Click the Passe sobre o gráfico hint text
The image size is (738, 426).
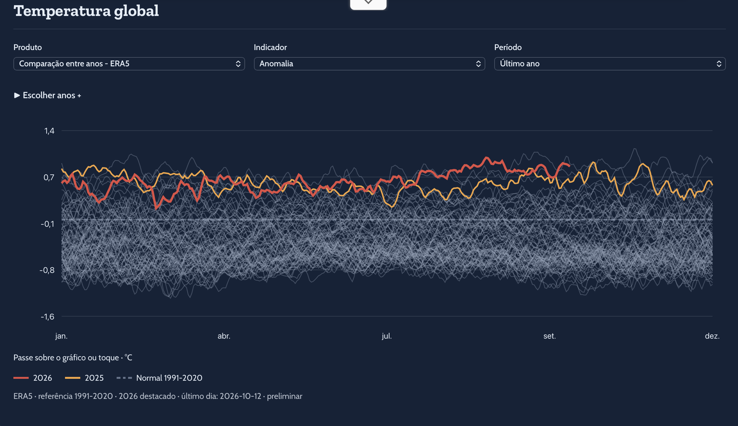73,357
